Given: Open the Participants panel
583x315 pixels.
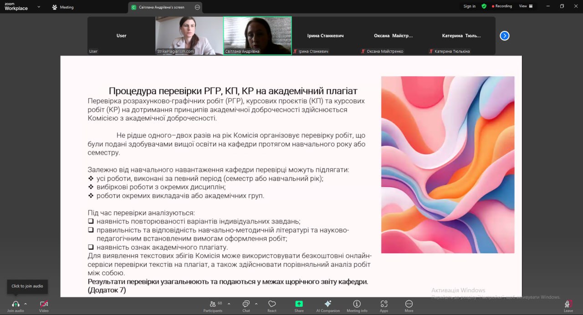Looking at the screenshot, I should (x=213, y=306).
